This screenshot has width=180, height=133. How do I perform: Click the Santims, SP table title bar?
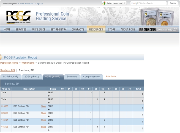click(x=72, y=84)
